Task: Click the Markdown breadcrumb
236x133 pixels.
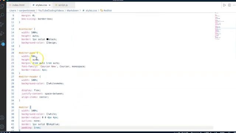Action: click(73, 11)
